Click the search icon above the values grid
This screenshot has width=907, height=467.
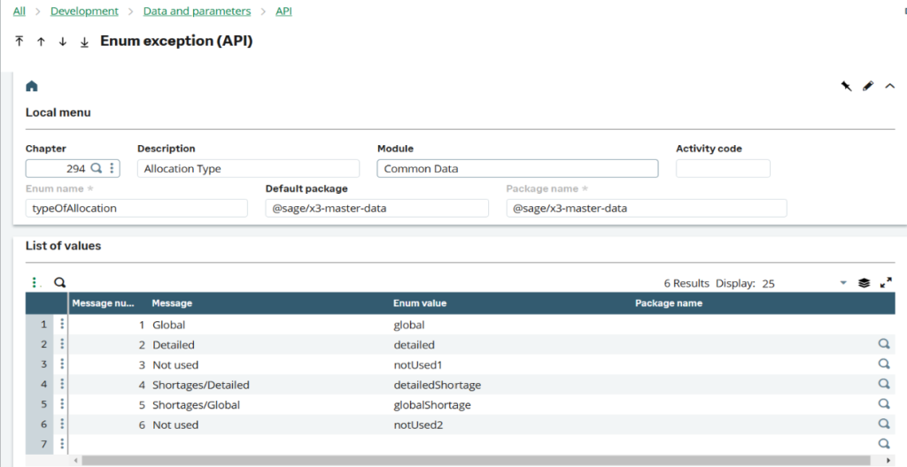(60, 283)
